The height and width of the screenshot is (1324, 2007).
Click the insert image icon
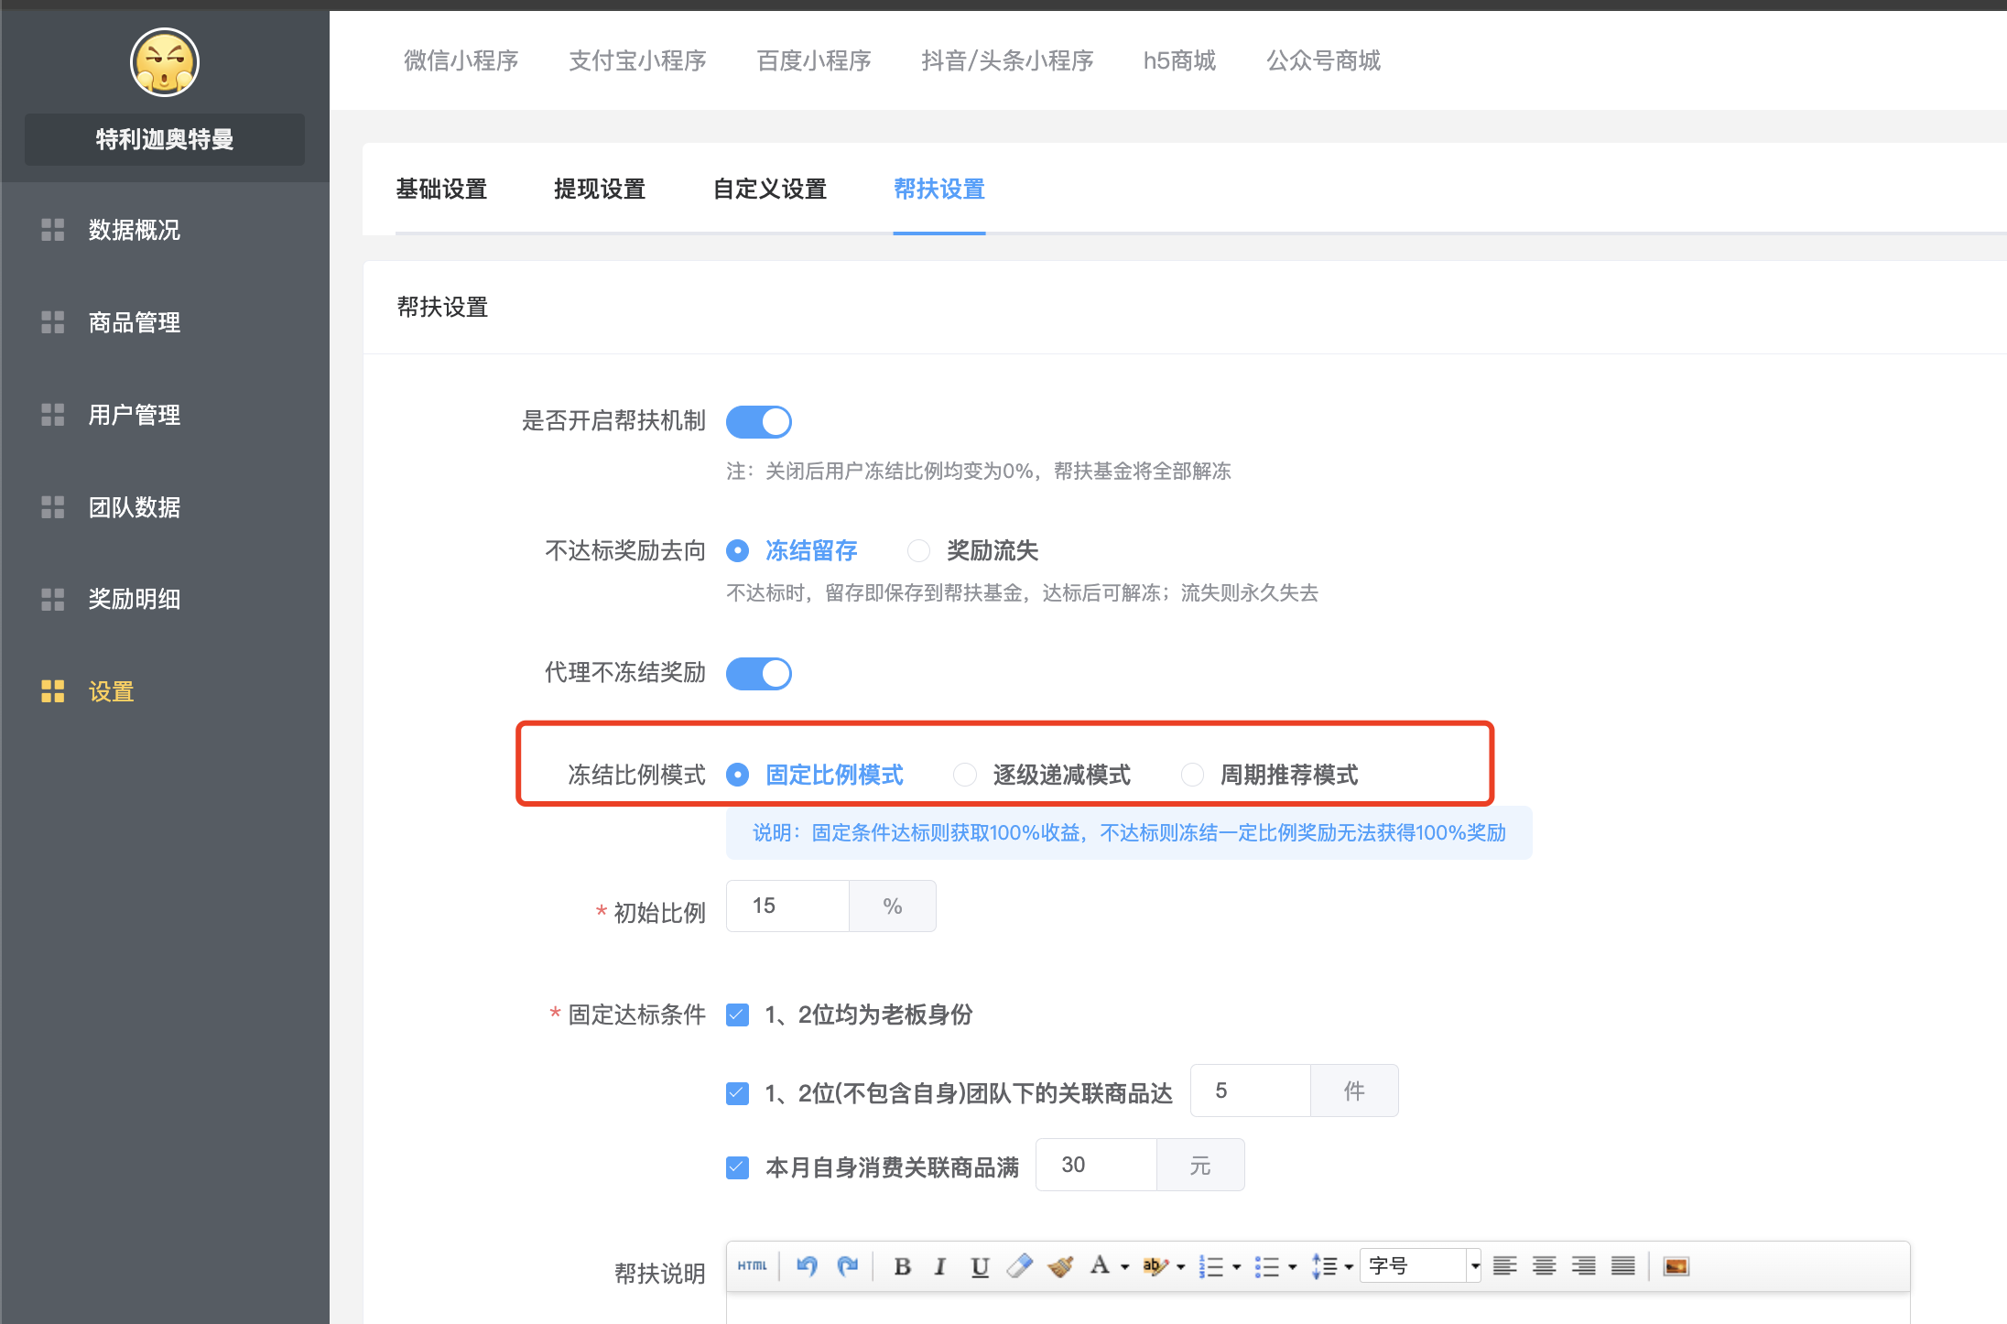click(1676, 1266)
